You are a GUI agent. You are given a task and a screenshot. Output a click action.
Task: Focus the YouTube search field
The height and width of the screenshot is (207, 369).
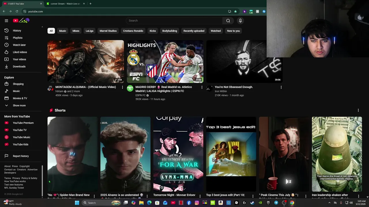[x=174, y=21]
